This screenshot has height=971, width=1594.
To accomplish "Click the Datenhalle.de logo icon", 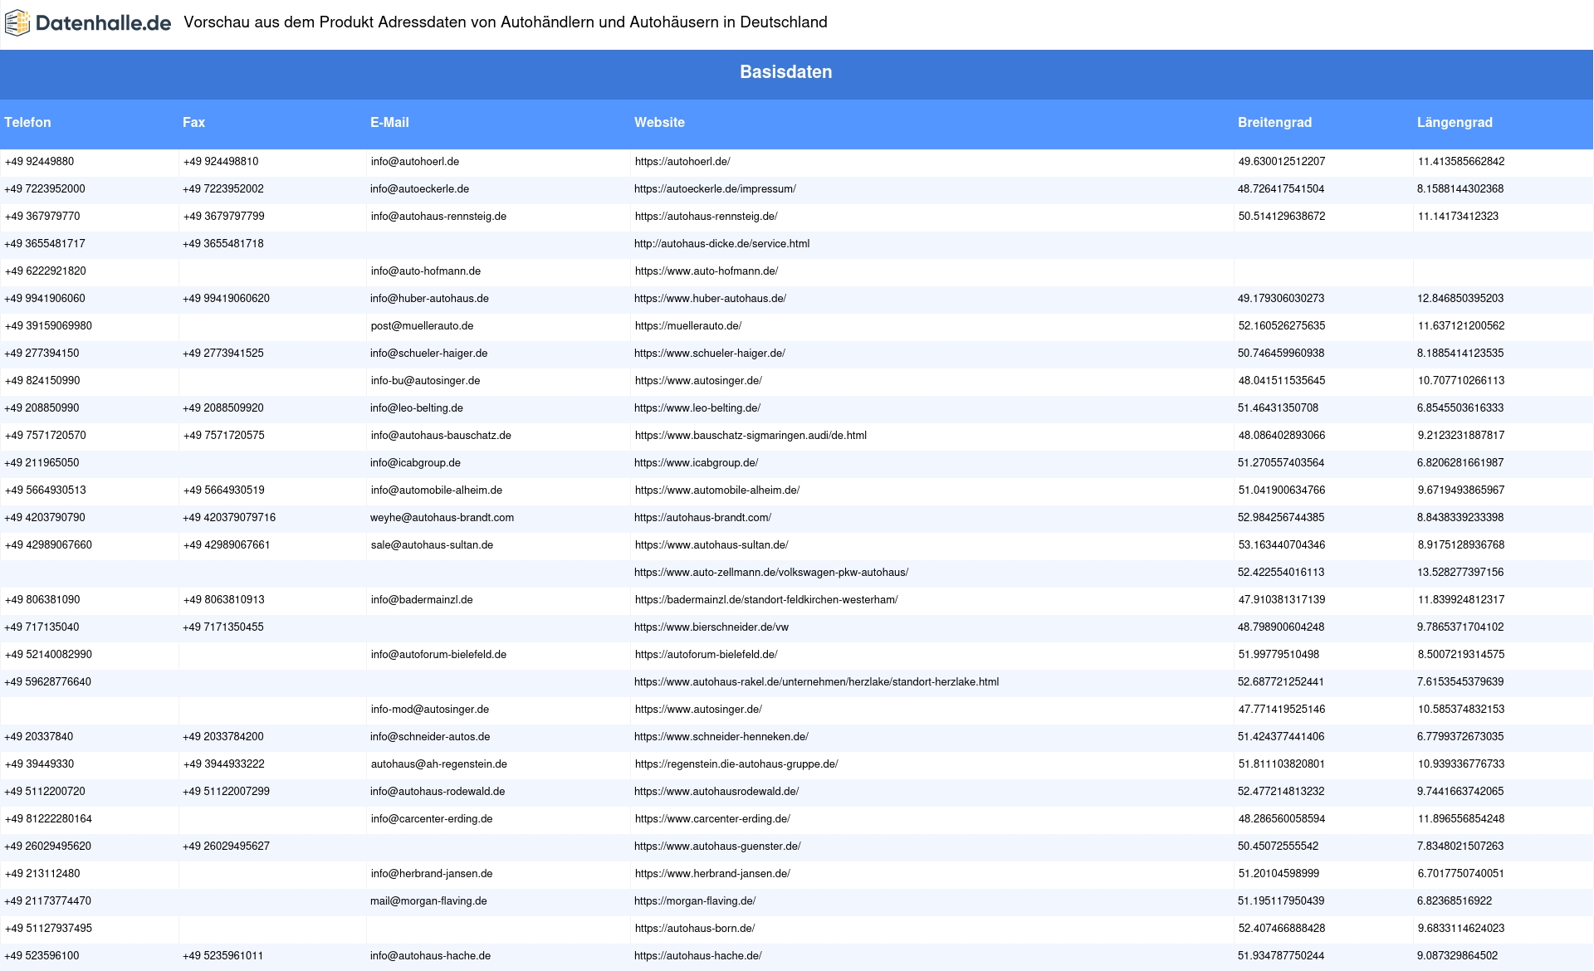I will 17,23.
